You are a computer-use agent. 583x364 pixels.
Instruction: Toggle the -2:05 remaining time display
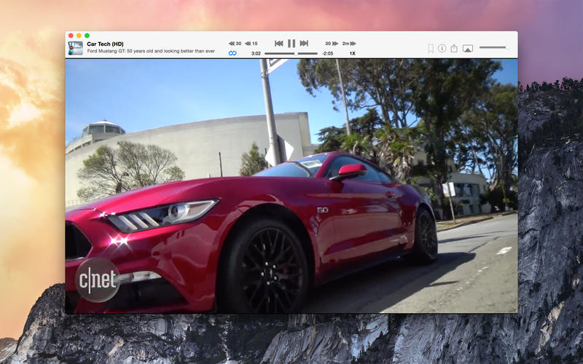point(327,53)
